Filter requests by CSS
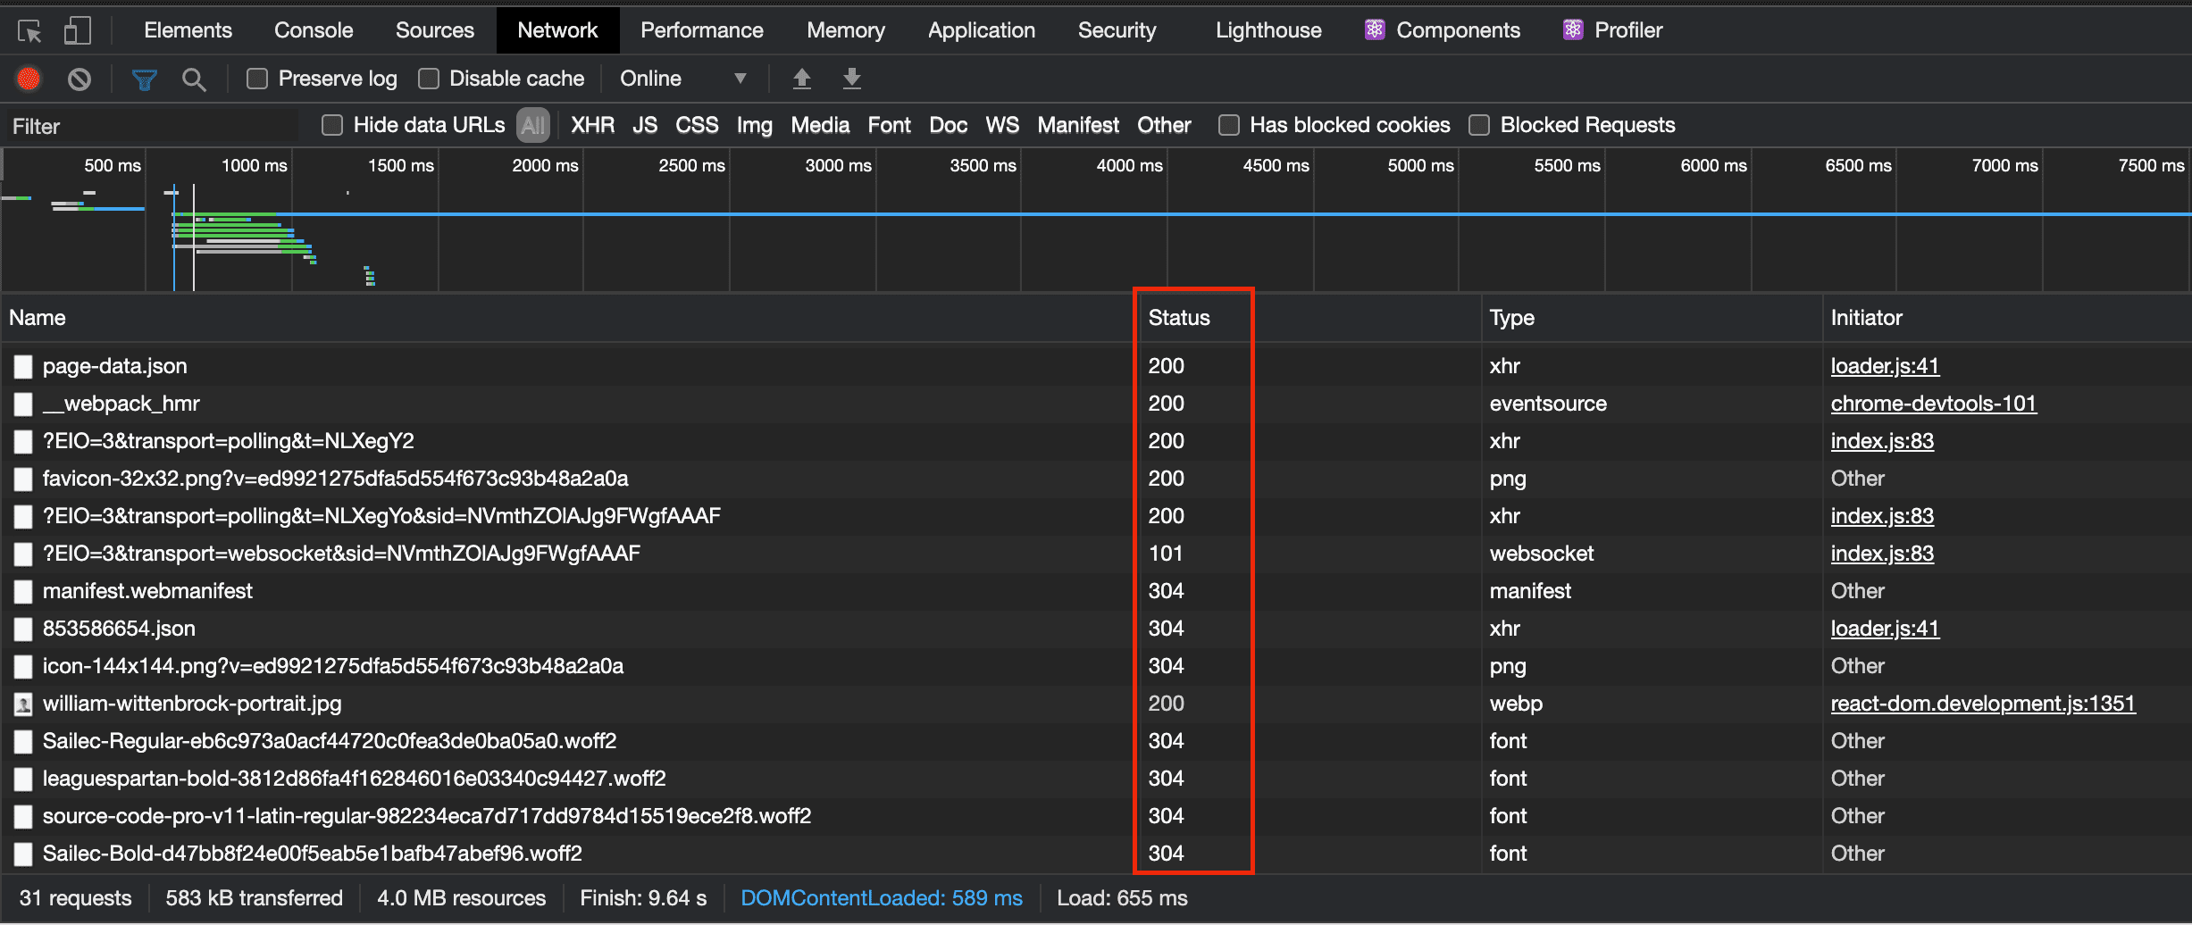The width and height of the screenshot is (2192, 925). 697,125
